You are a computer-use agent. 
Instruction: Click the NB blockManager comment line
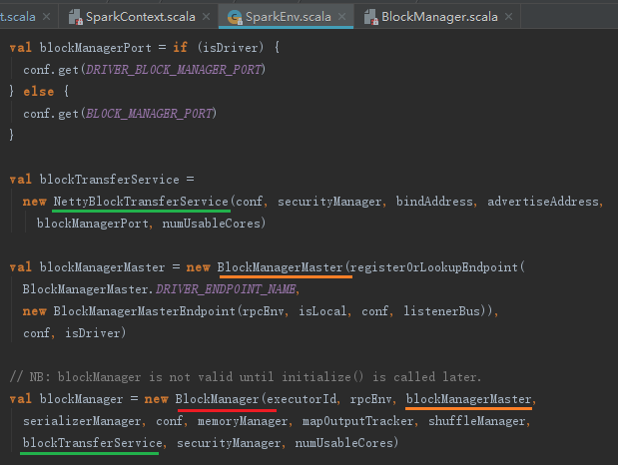(x=246, y=377)
